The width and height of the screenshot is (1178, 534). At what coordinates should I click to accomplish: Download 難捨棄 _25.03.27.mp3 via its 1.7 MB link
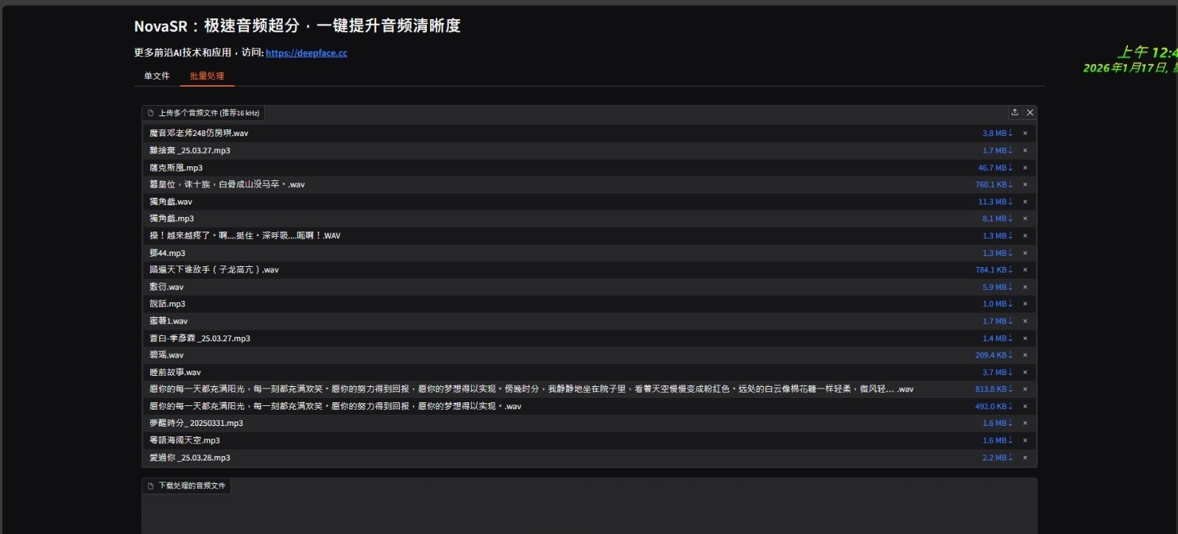click(x=998, y=150)
